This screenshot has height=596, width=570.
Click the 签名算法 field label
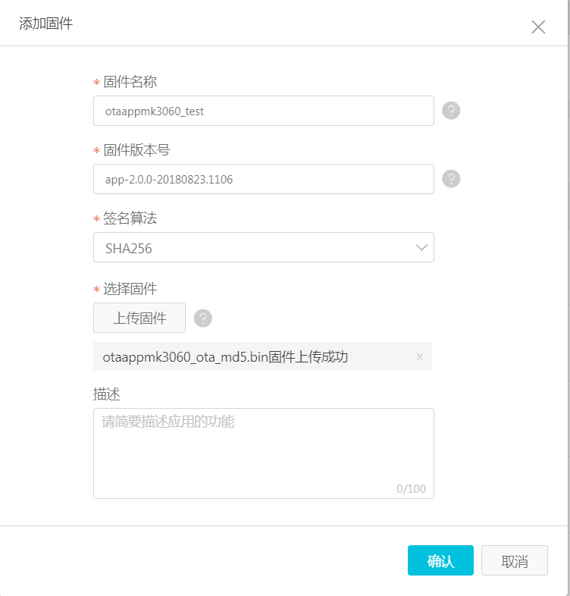coord(130,218)
